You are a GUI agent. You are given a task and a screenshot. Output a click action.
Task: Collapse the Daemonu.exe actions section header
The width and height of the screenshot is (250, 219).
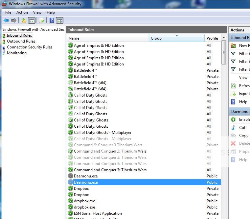pyautogui.click(x=239, y=112)
